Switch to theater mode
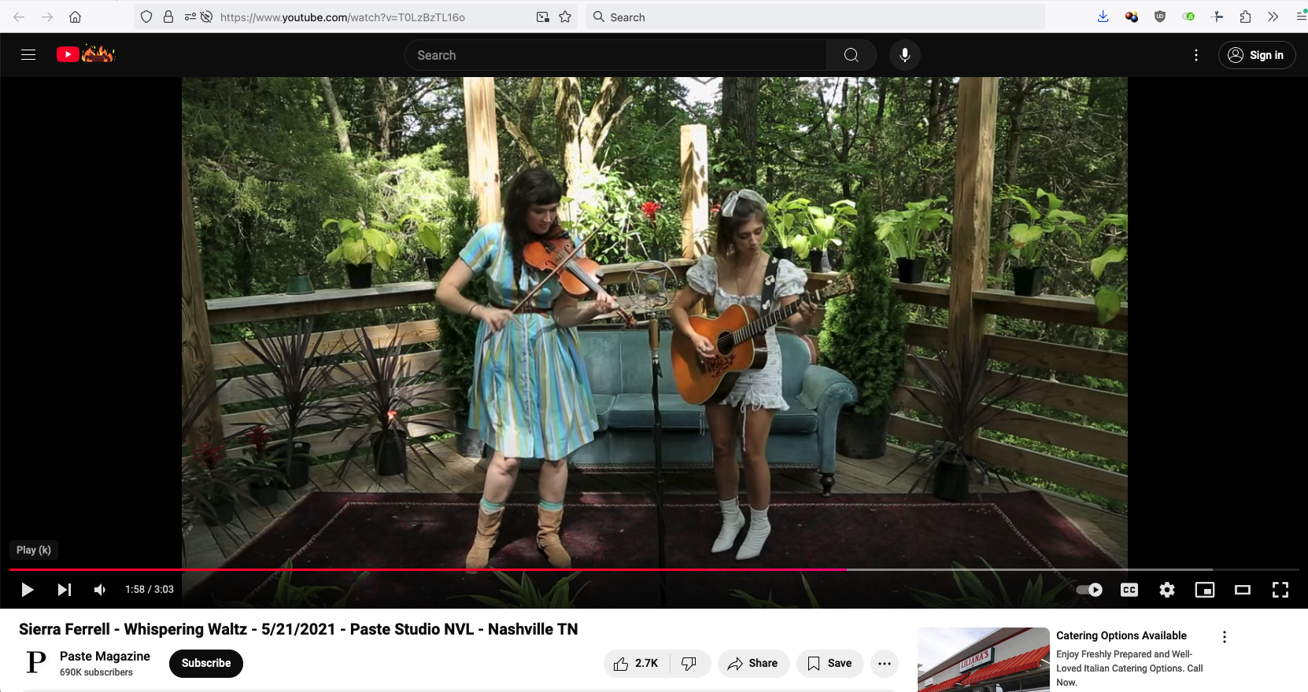The width and height of the screenshot is (1308, 692). [x=1243, y=590]
